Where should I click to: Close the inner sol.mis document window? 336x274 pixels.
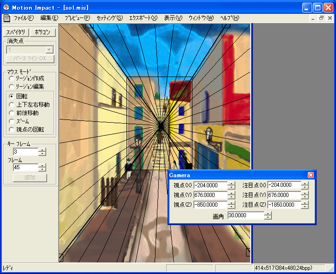(330, 18)
